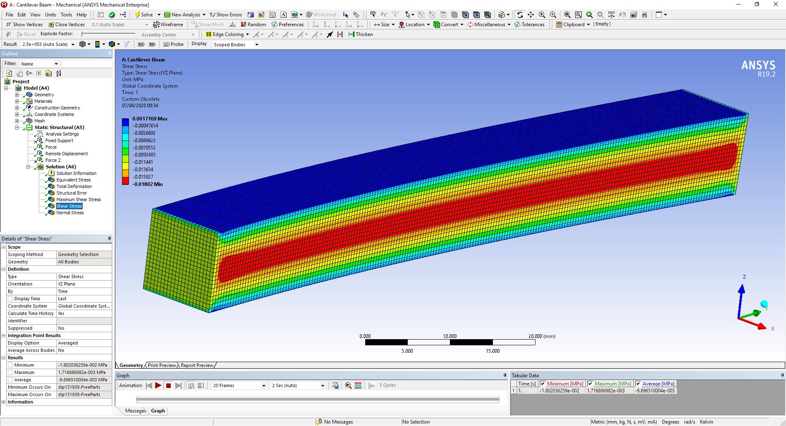
Task: Click the Zoom animation graph icon
Action: [348, 385]
